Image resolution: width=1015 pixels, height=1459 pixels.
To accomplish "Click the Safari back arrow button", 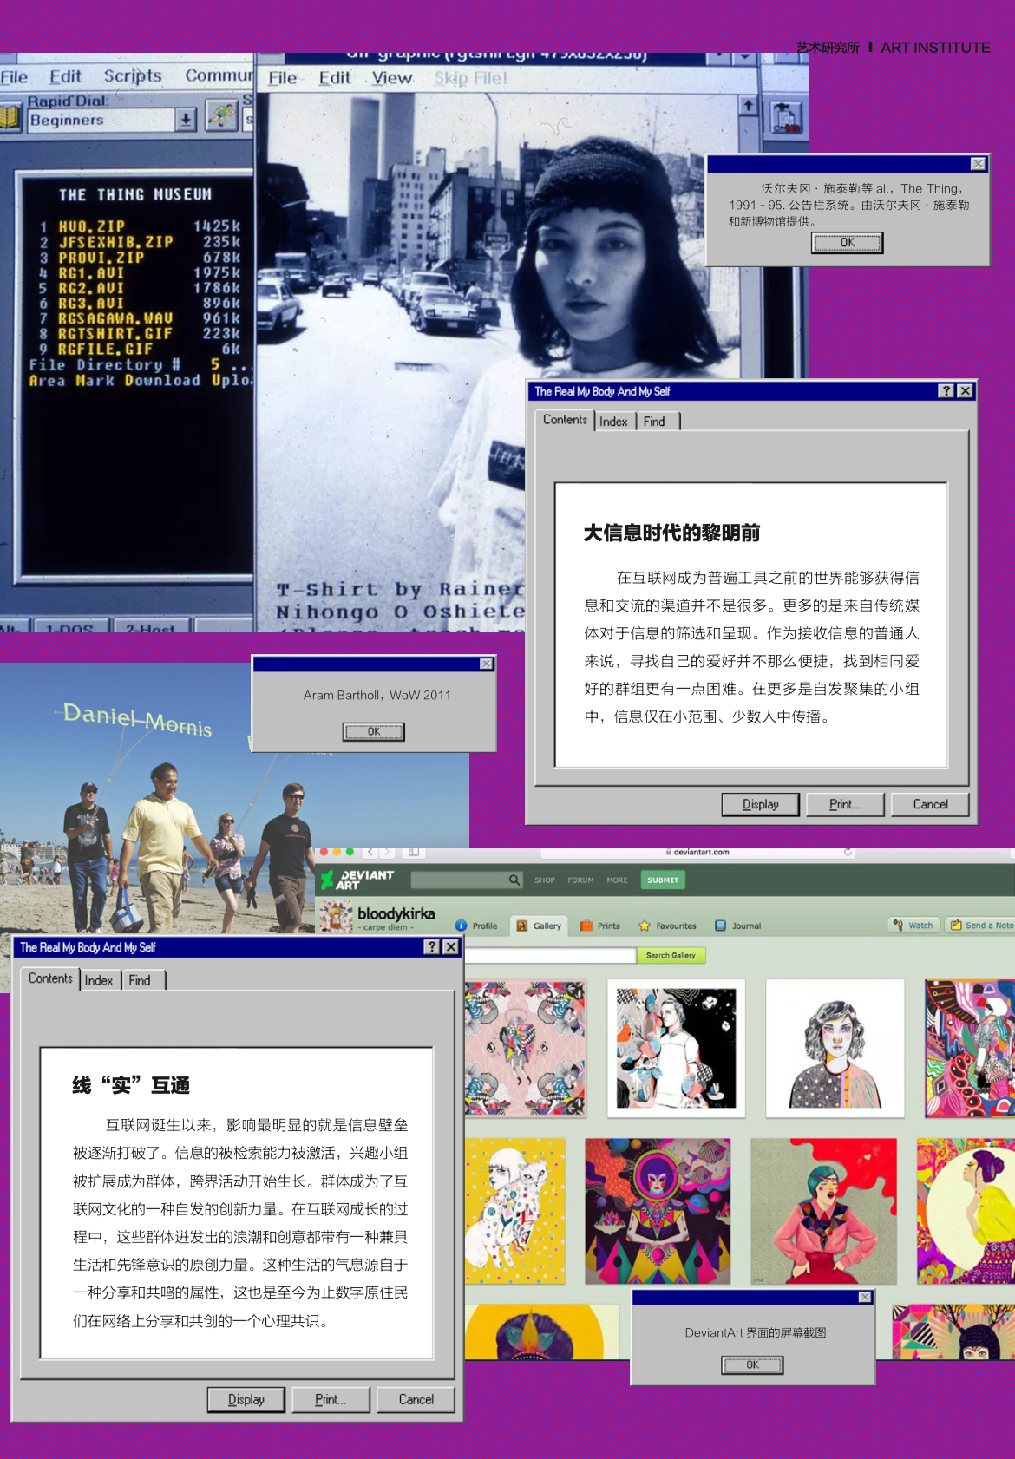I will pyautogui.click(x=370, y=852).
